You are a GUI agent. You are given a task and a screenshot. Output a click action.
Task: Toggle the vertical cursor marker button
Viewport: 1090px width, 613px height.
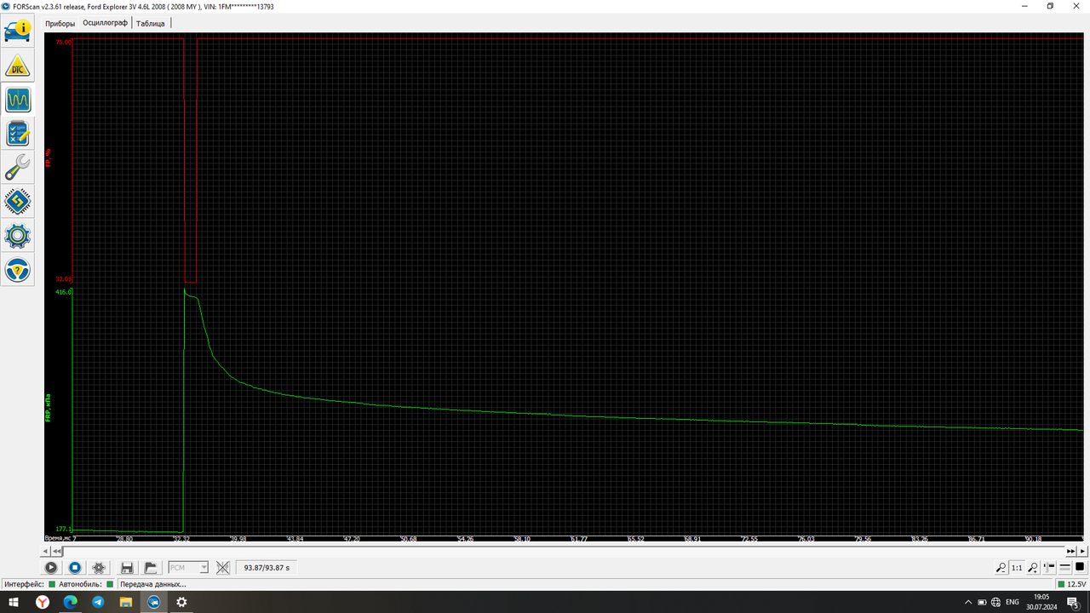pos(1049,567)
